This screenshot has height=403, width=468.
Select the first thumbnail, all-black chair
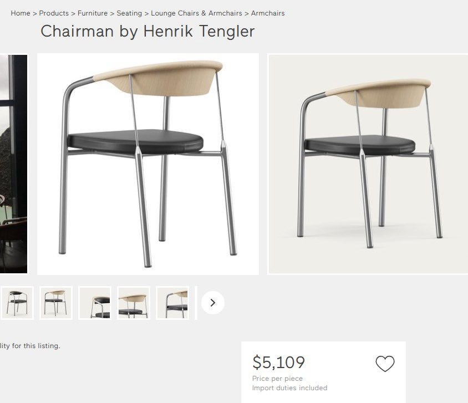(17, 303)
